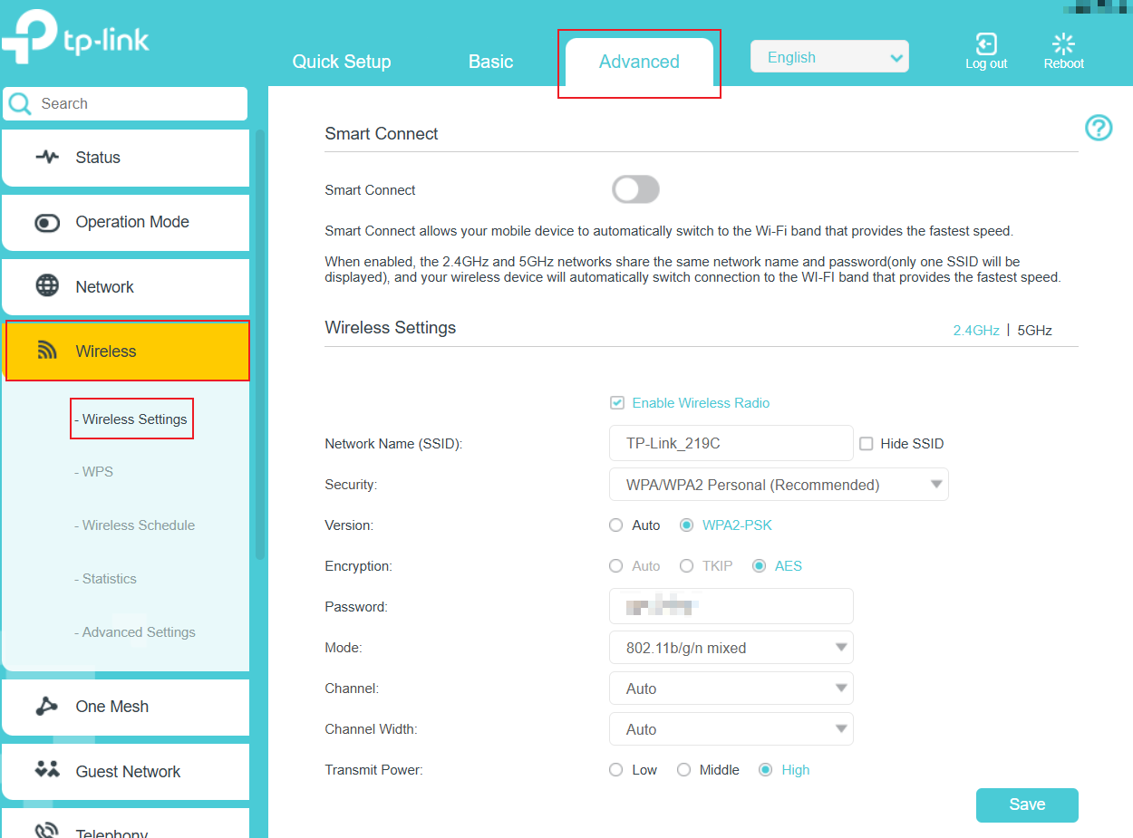Select the Auto version radio button
This screenshot has height=838, width=1133.
tap(616, 525)
